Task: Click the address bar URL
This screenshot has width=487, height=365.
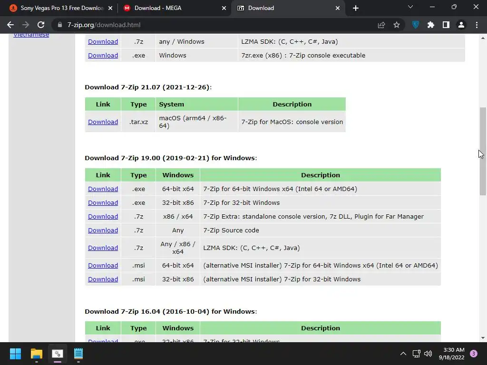Action: 104,25
